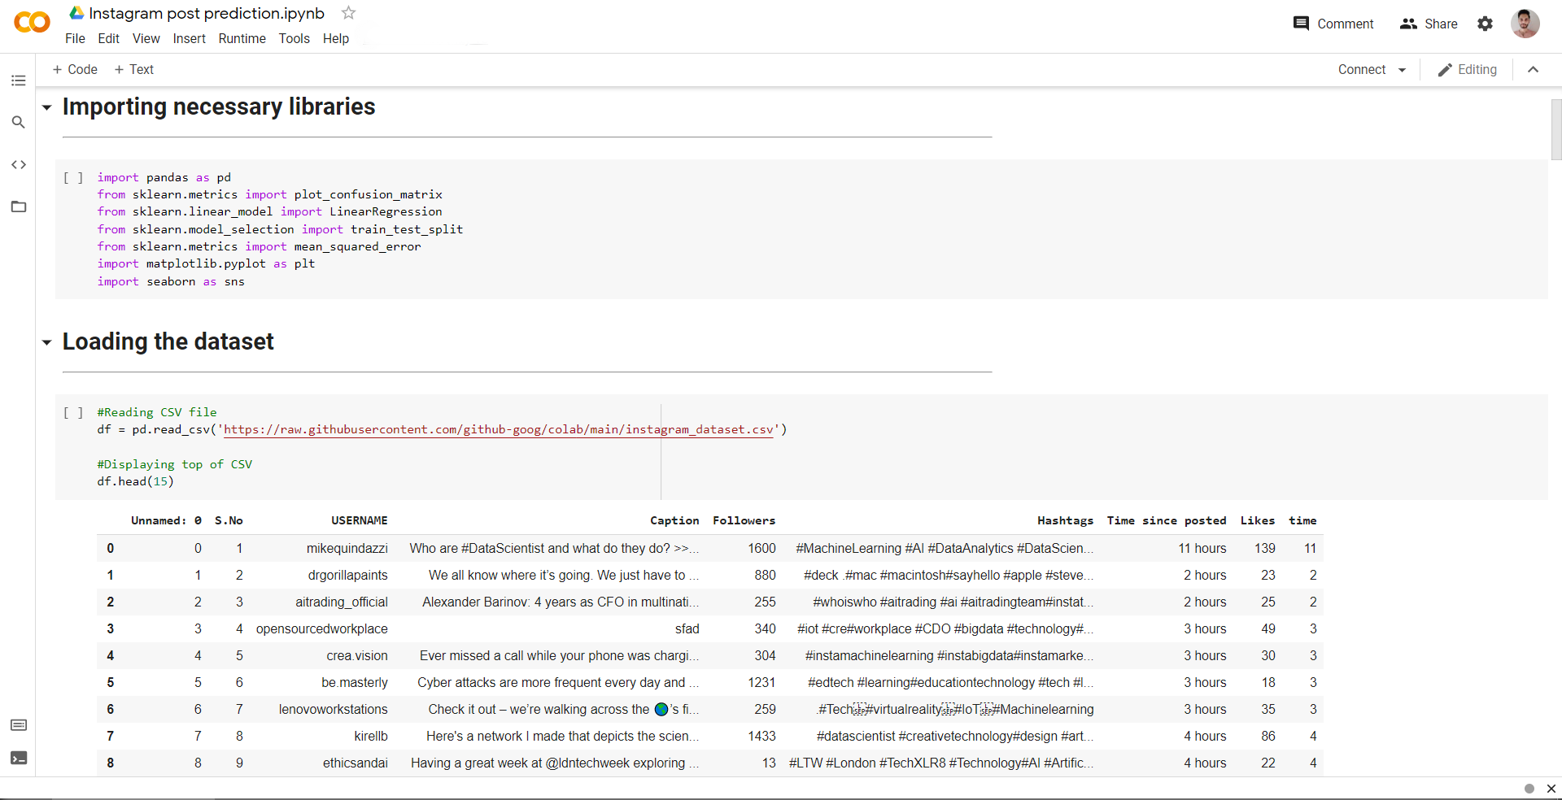Select the lenovoworkstations username cell
Image resolution: width=1562 pixels, height=800 pixels.
333,709
